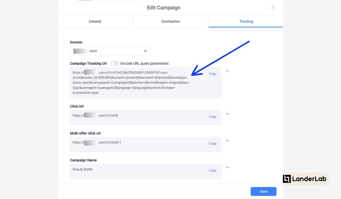Expand the Multi offer click url section
The width and height of the screenshot is (341, 199).
(227, 140)
